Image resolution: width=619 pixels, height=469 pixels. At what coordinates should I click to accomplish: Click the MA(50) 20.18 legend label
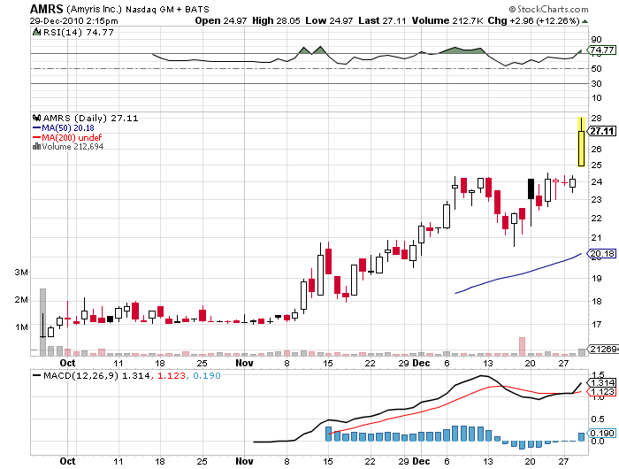coord(68,127)
